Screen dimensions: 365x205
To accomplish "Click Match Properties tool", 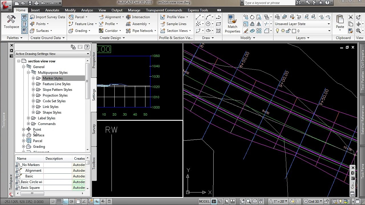I will (x=232, y=24).
